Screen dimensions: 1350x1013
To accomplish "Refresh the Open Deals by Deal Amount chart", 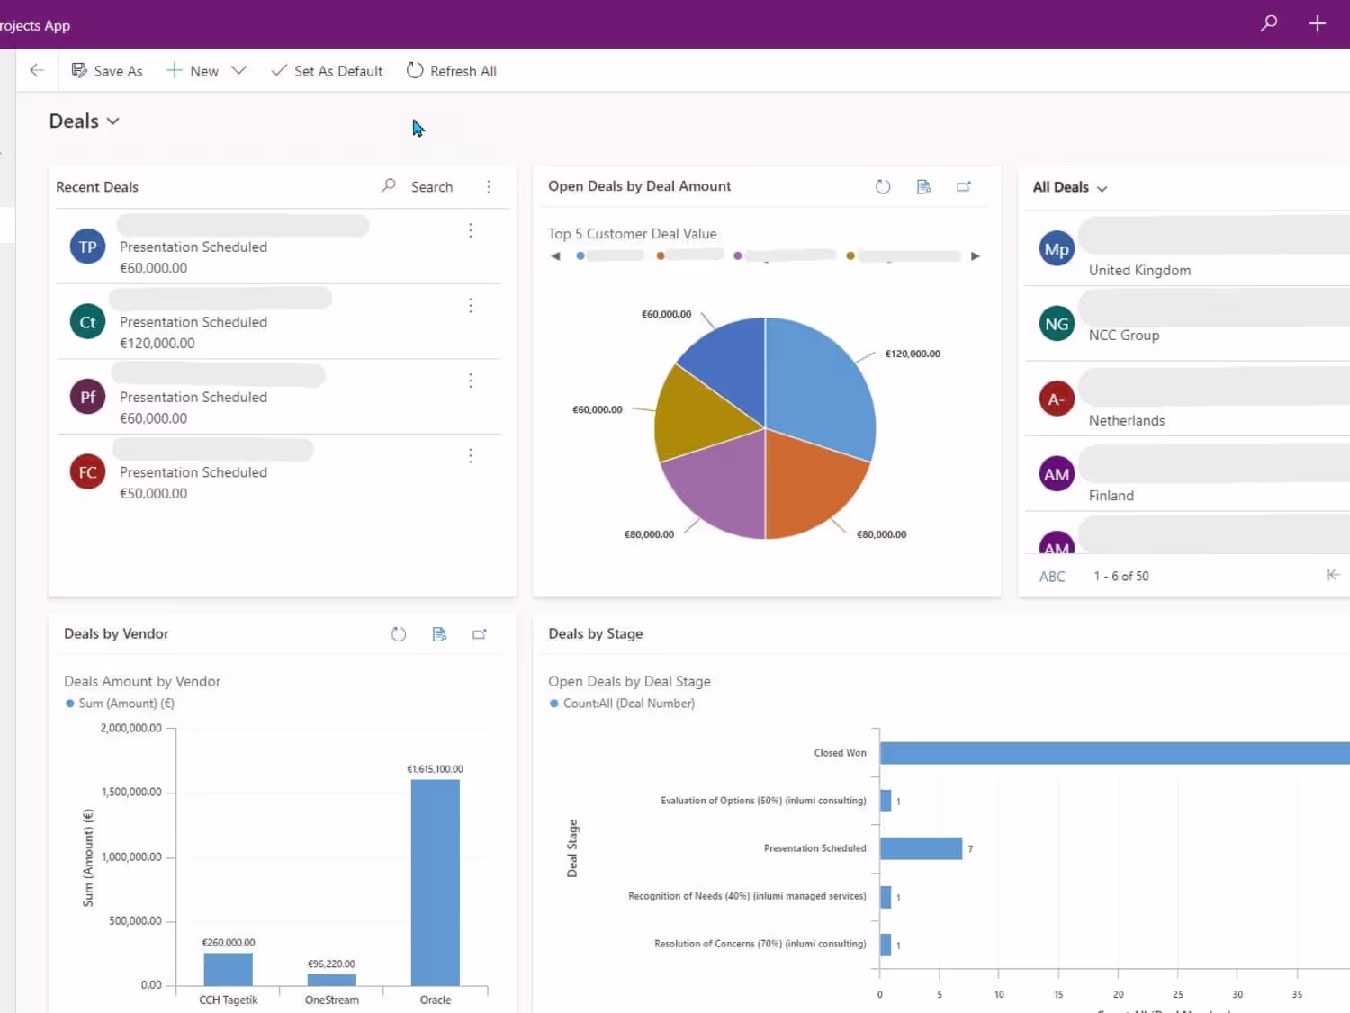I will coord(883,186).
